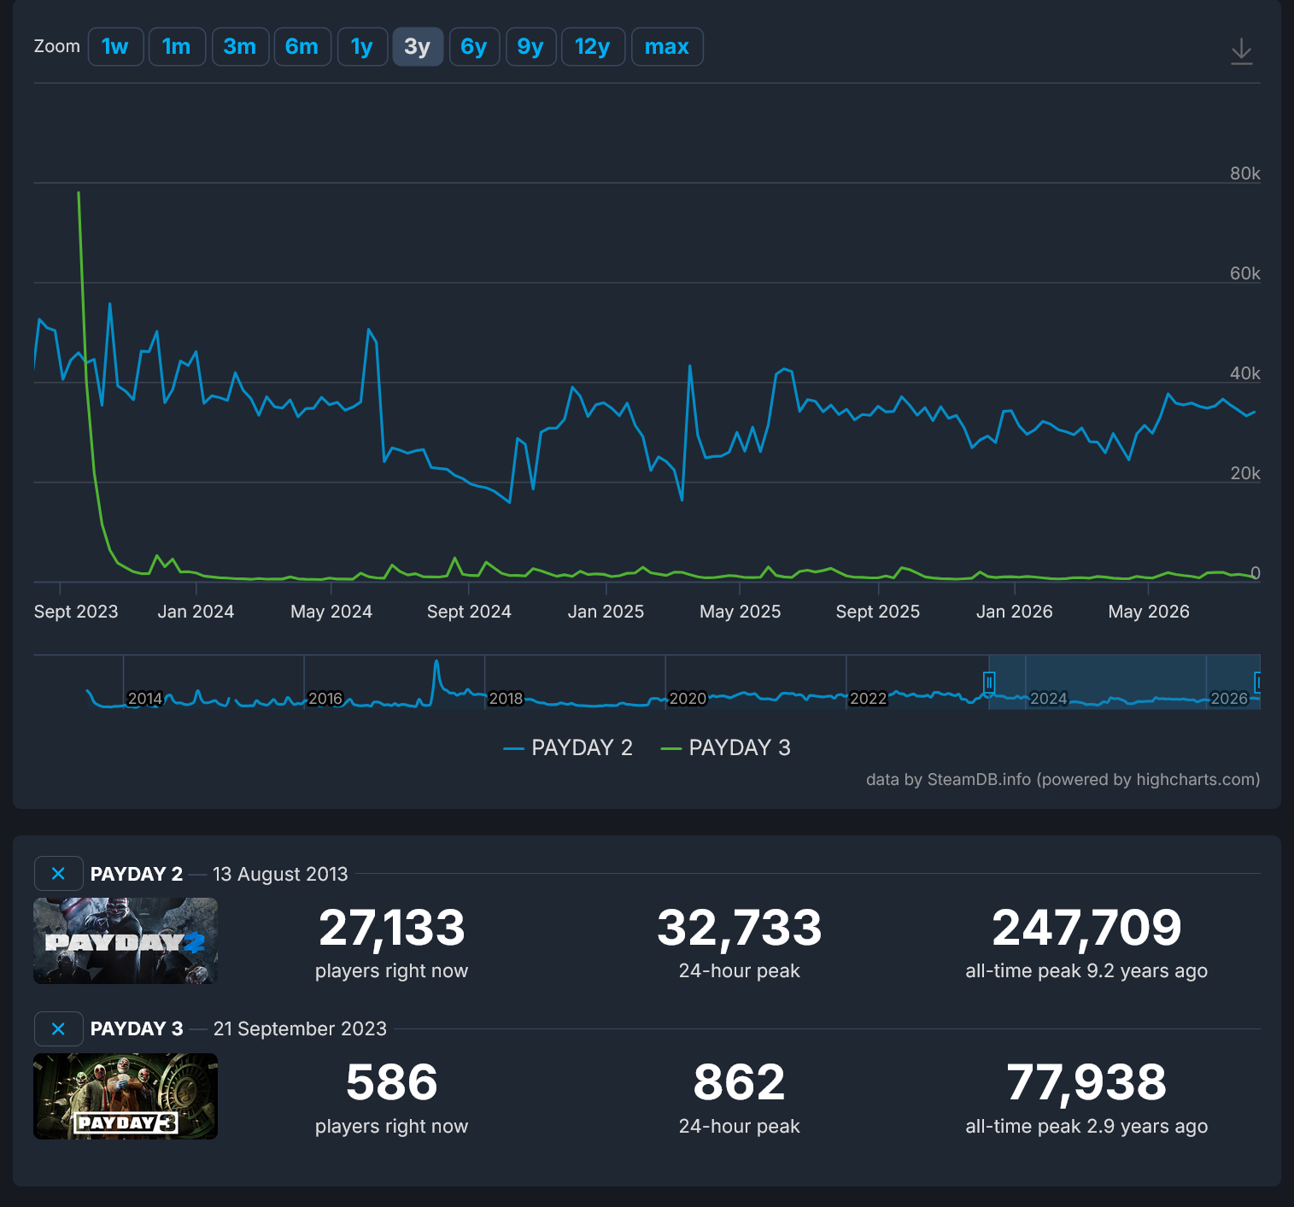Click the 'May 2026' x-axis label
The width and height of the screenshot is (1294, 1207).
pyautogui.click(x=1149, y=612)
